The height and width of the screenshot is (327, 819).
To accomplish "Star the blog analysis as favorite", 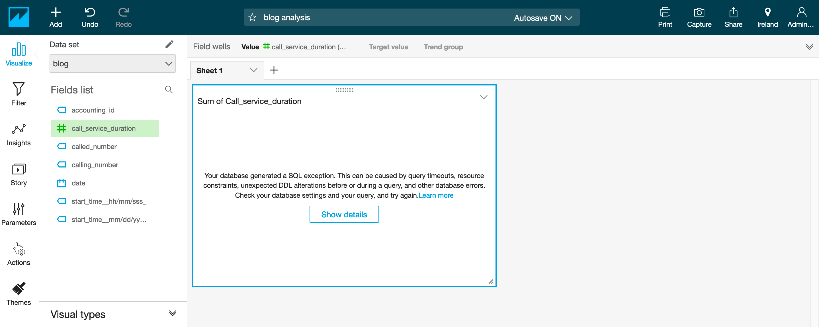I will [252, 17].
